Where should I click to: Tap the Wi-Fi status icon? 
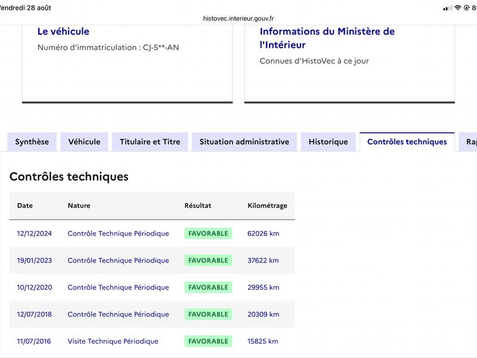pyautogui.click(x=457, y=8)
